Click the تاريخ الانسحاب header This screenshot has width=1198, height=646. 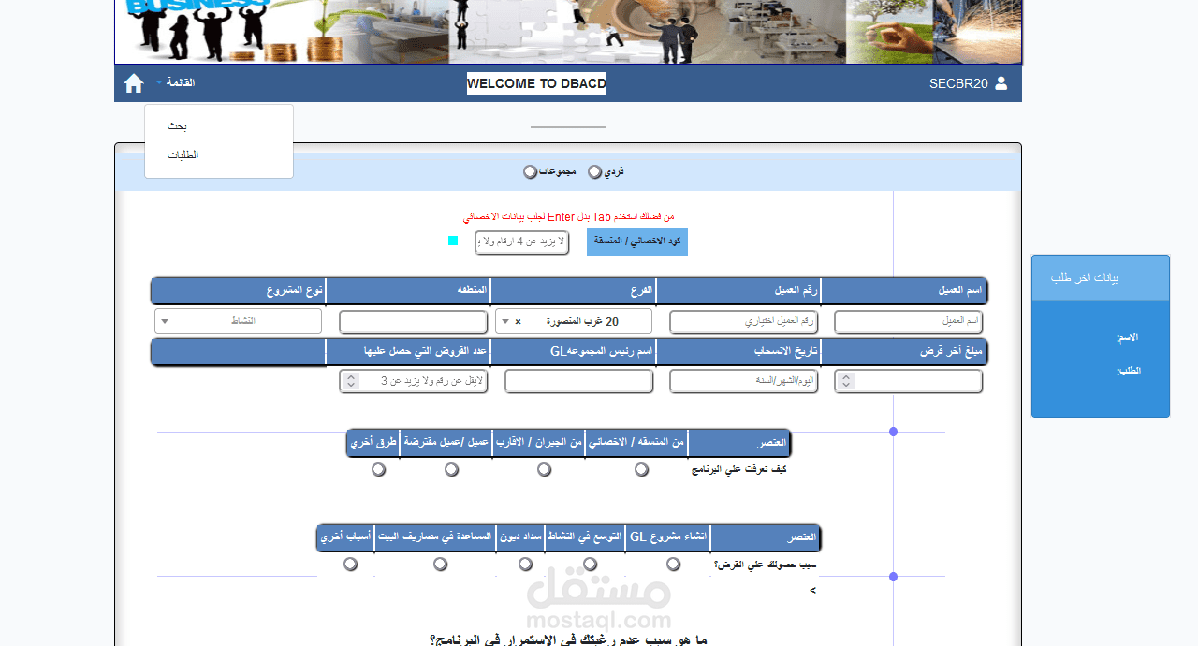point(738,351)
